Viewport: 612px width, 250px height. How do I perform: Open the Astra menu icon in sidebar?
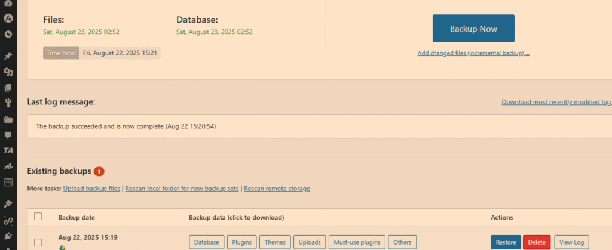pos(8,18)
